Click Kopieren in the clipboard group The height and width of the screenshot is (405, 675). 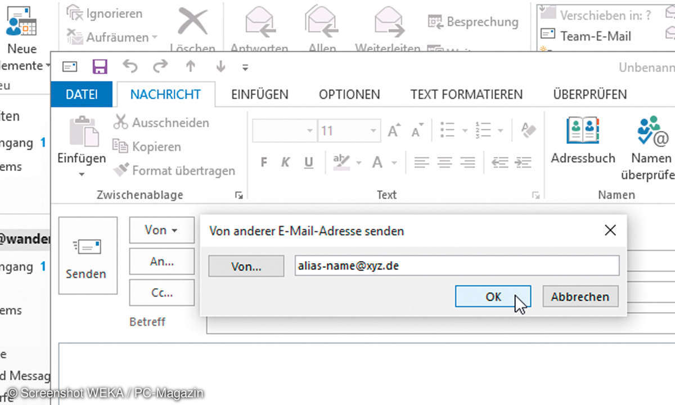point(148,146)
